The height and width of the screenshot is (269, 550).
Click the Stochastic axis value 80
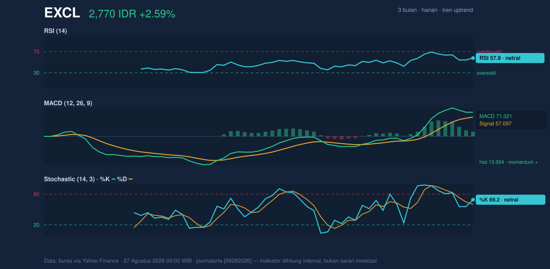coord(36,194)
